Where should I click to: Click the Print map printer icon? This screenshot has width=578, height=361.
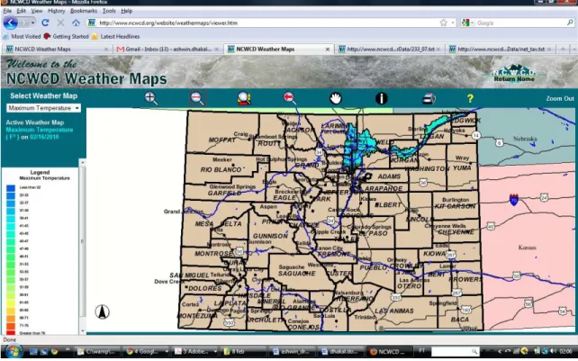pos(429,98)
